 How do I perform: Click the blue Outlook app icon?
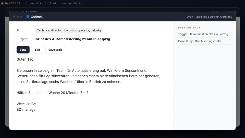28,17
